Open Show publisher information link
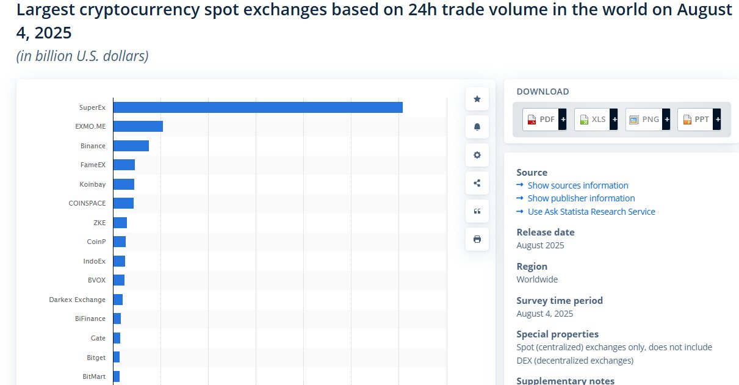Viewport: 739px width, 385px height. pos(582,198)
